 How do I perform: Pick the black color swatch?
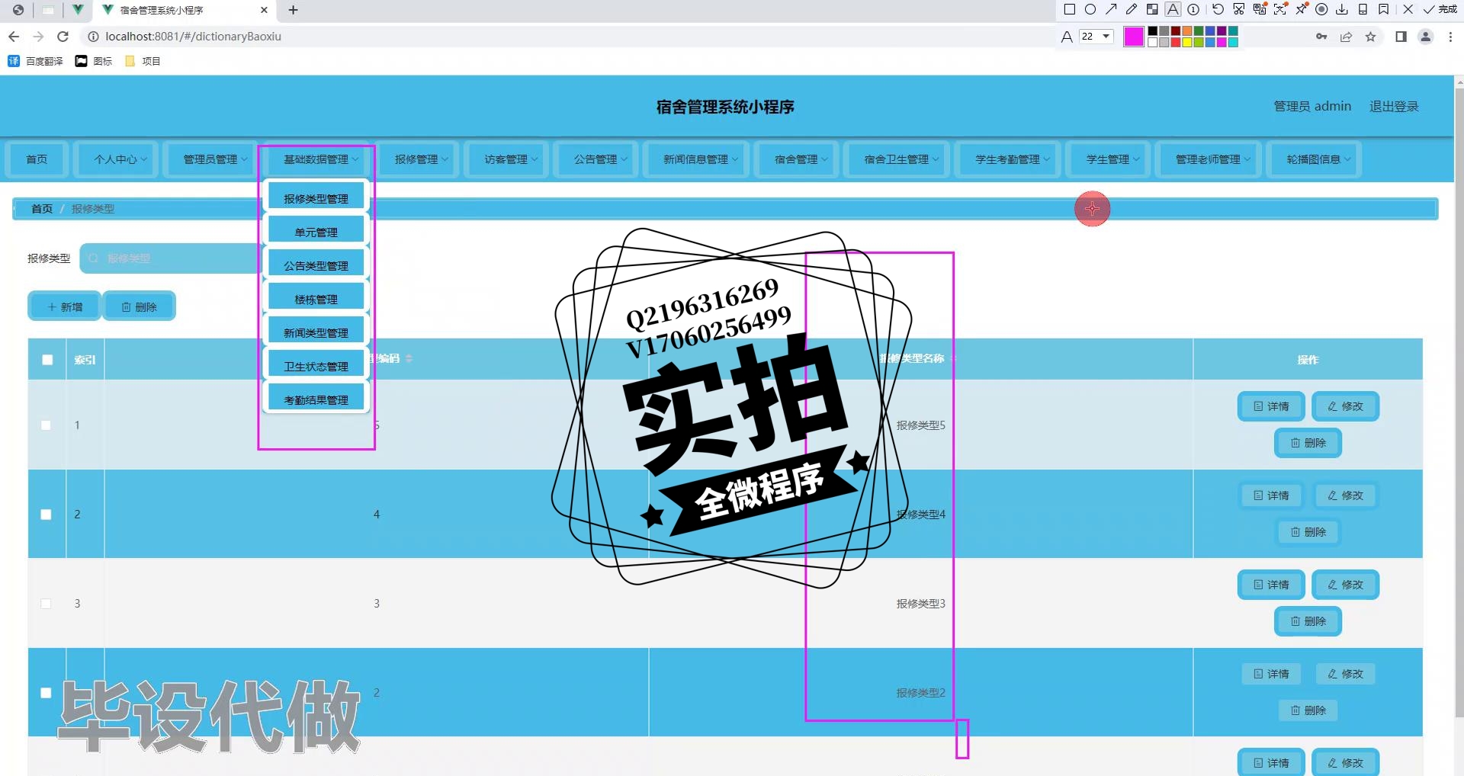click(x=1152, y=31)
